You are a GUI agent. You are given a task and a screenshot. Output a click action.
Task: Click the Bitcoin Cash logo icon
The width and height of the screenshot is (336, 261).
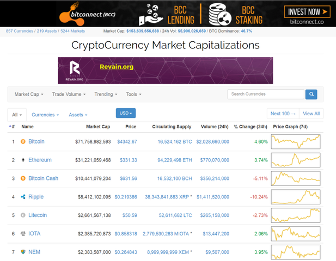pos(23,178)
